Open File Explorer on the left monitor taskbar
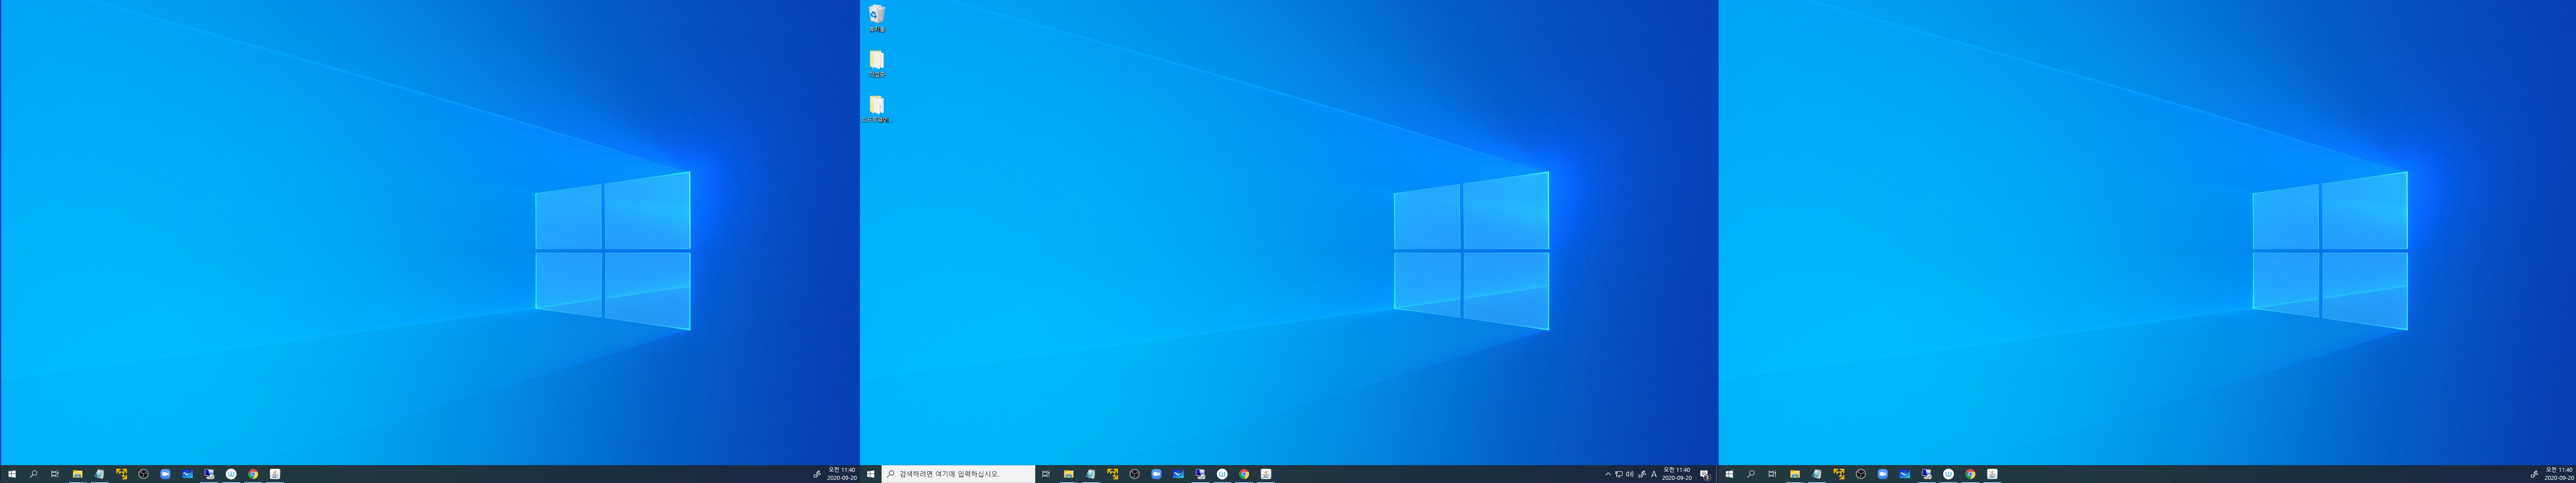Viewport: 2576px width, 483px height. (x=77, y=474)
